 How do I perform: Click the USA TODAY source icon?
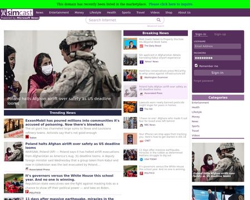[x=141, y=159]
